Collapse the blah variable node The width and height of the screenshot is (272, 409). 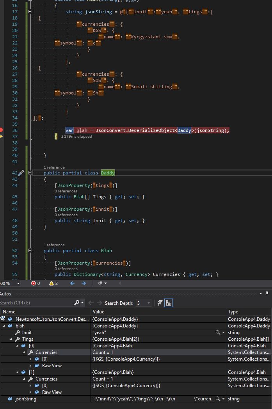4,326
